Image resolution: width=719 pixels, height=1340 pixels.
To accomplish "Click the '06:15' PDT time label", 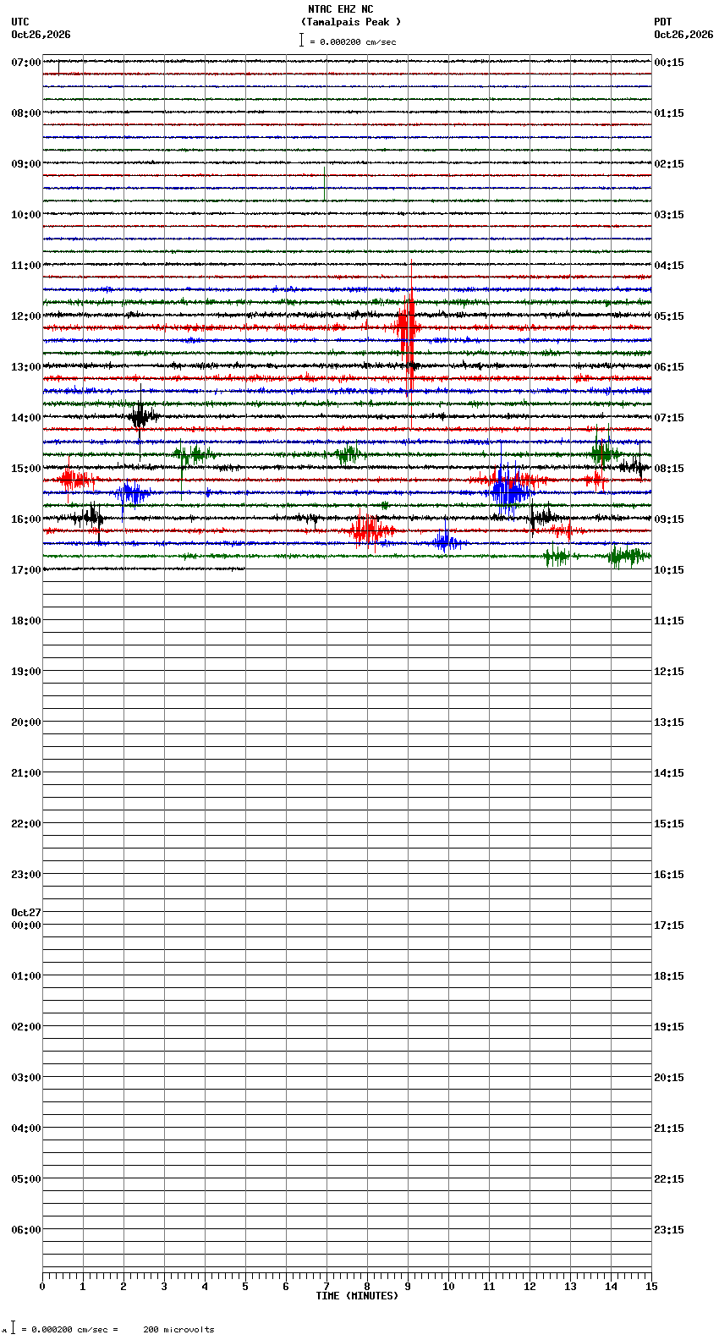I will [669, 367].
